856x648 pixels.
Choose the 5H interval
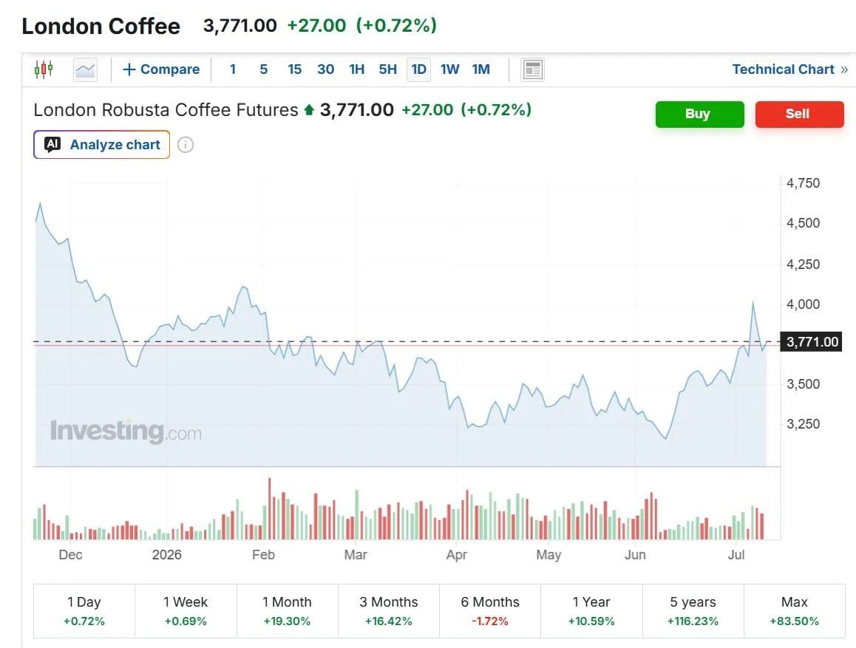[387, 69]
